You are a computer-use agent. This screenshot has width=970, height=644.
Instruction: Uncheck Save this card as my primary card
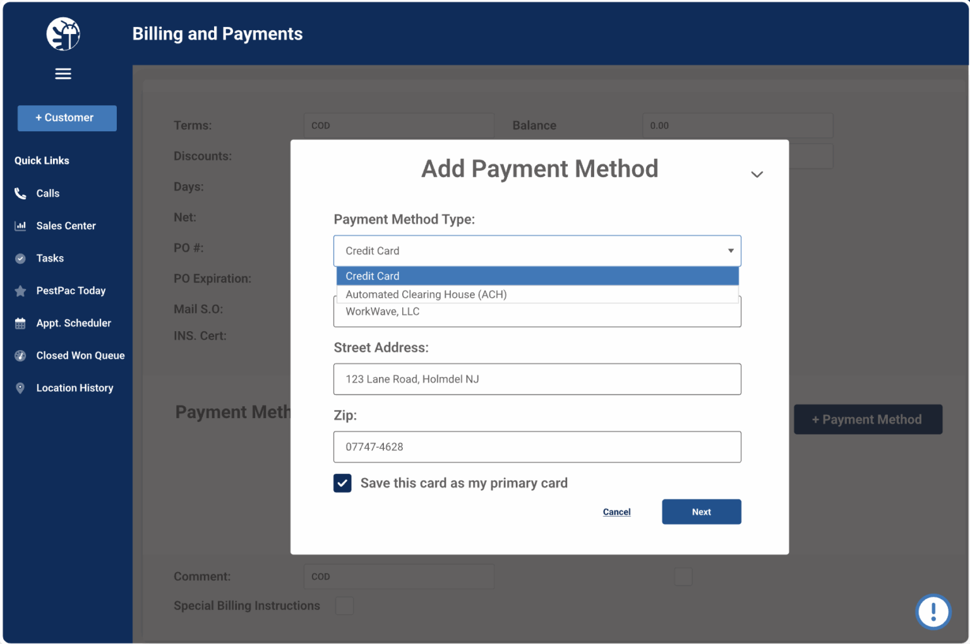342,483
